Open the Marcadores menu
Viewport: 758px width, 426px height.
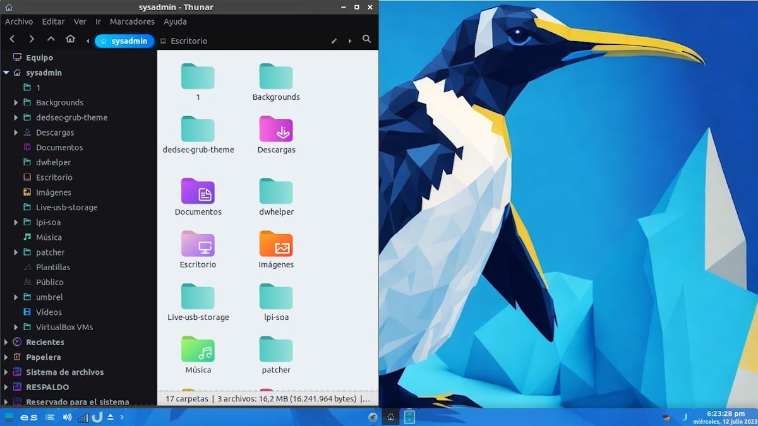click(x=132, y=21)
